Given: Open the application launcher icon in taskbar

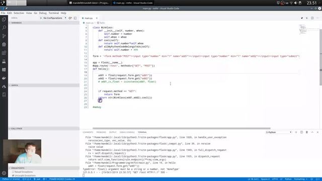Looking at the screenshot, I should click(x=3, y=3).
